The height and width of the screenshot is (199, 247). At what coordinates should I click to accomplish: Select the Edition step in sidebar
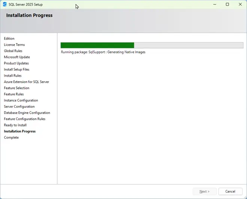[x=9, y=39]
